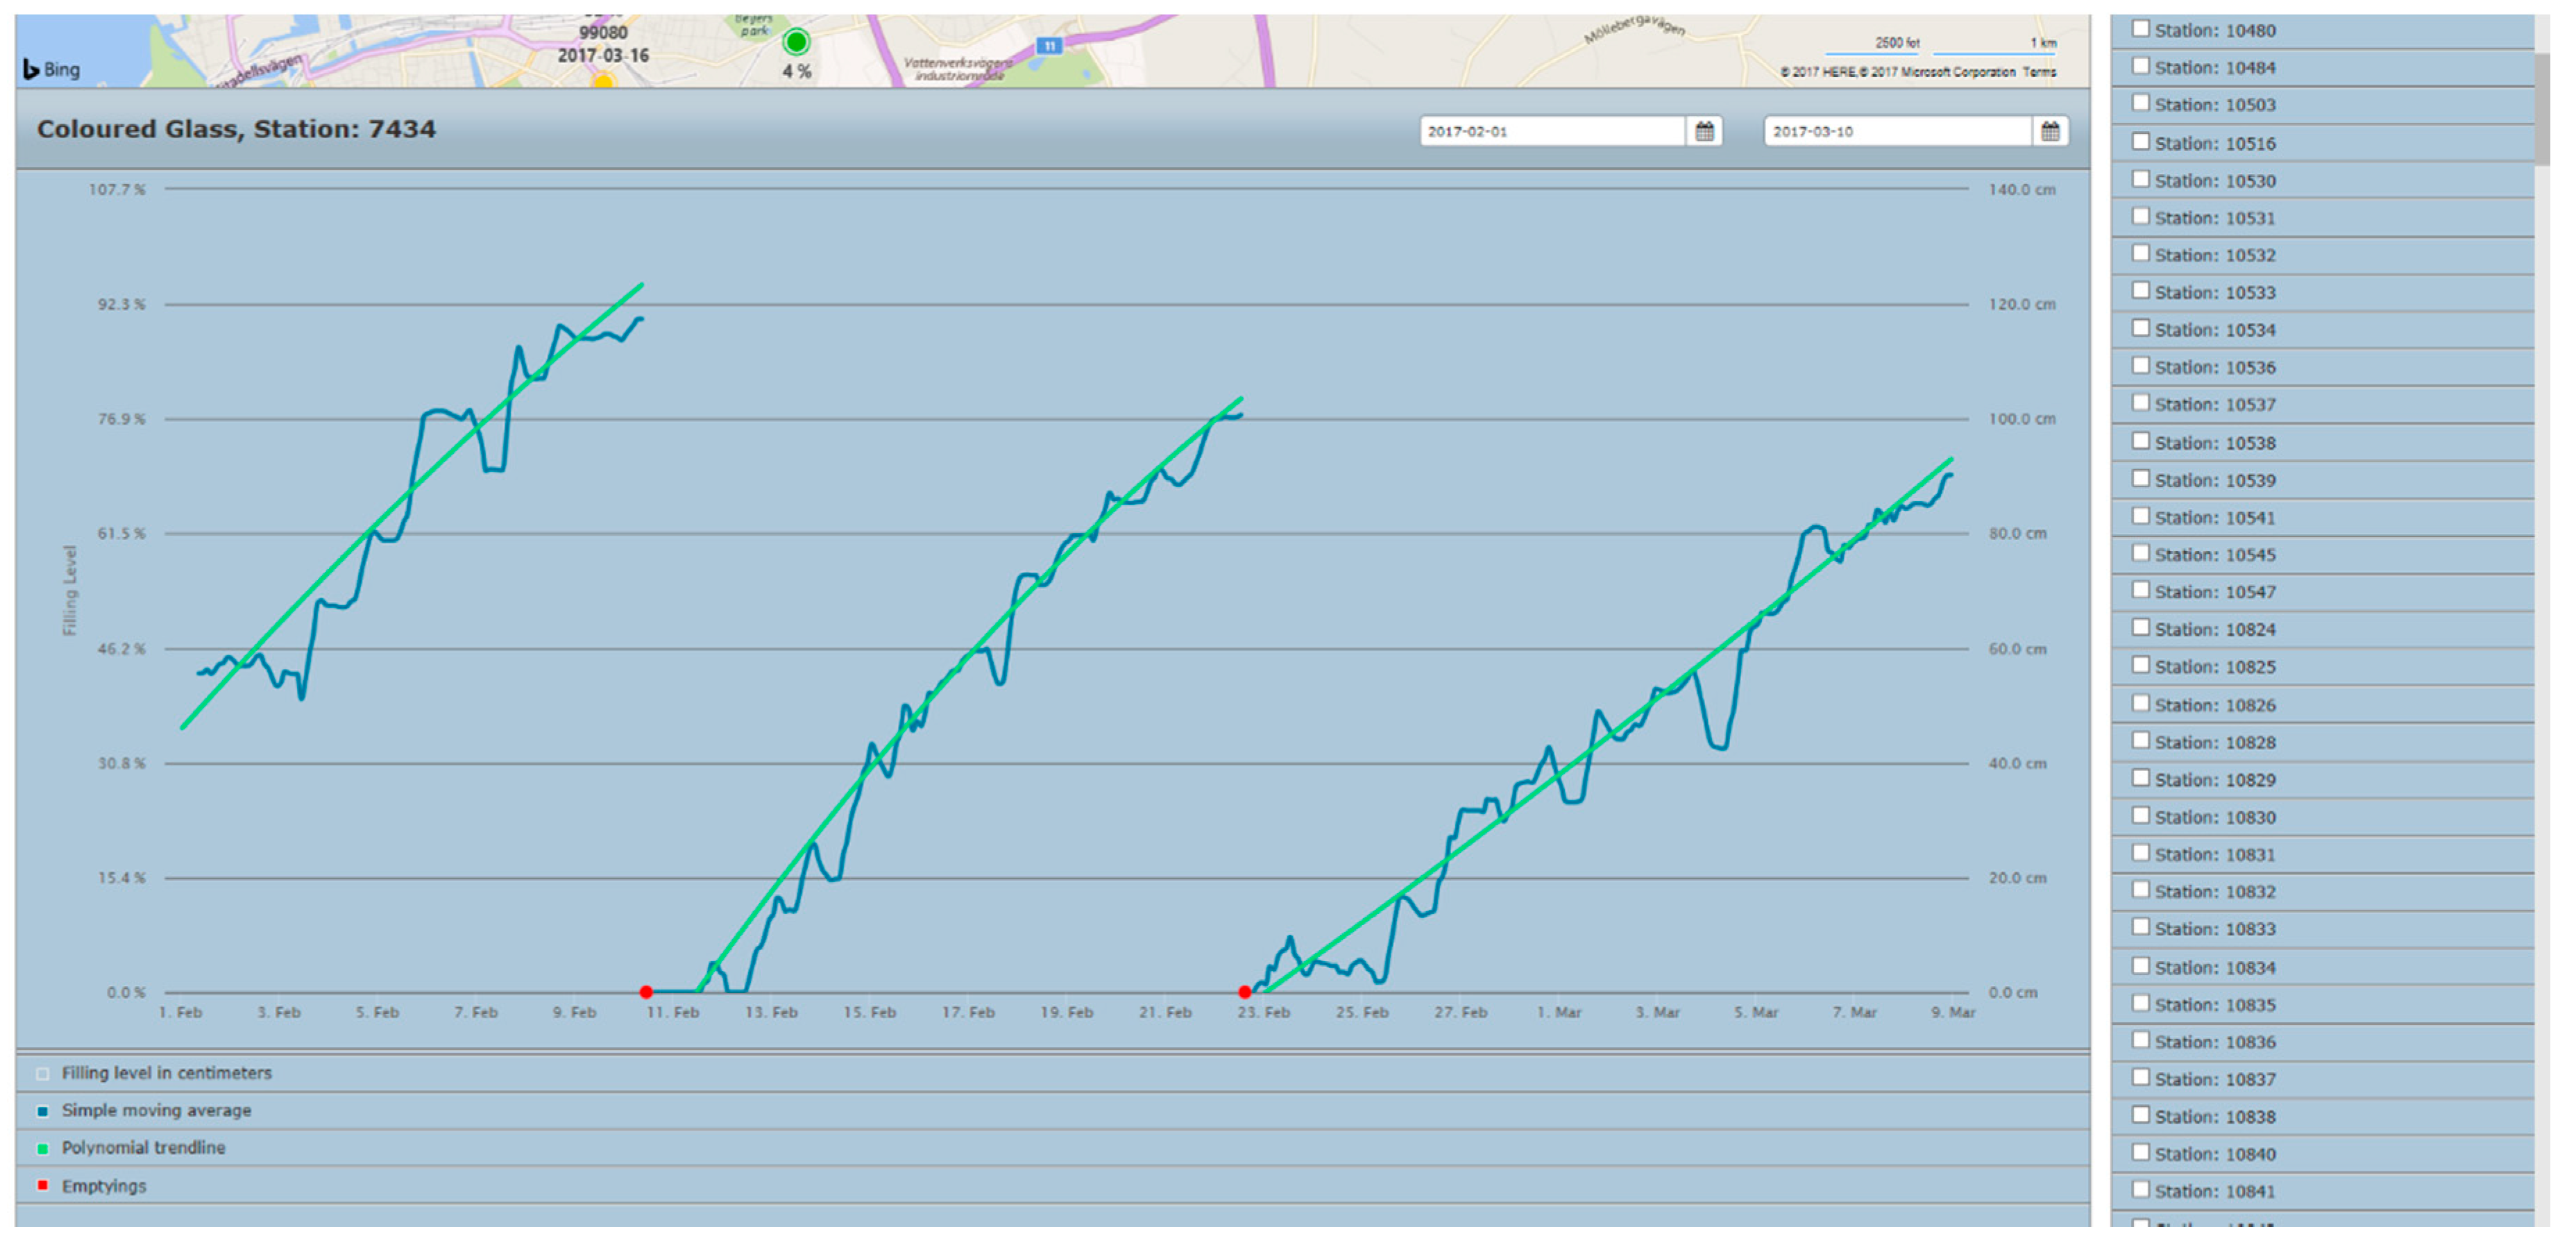Click the Simple moving average legend label

156,1110
